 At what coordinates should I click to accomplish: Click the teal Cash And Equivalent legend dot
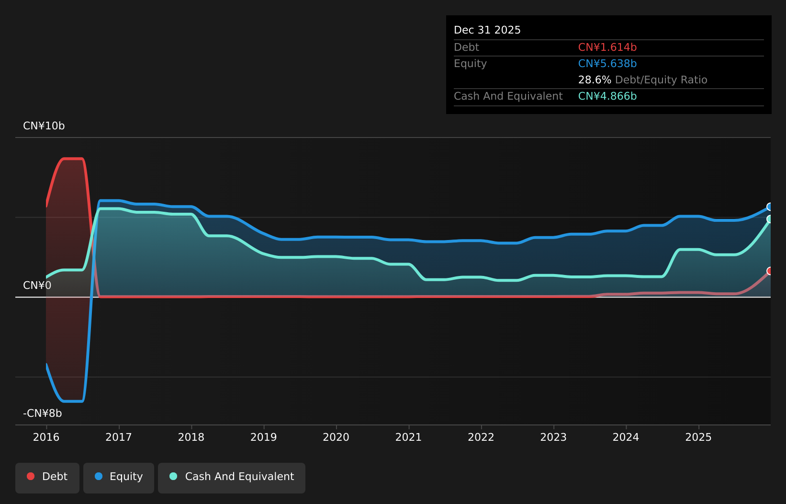pos(173,476)
